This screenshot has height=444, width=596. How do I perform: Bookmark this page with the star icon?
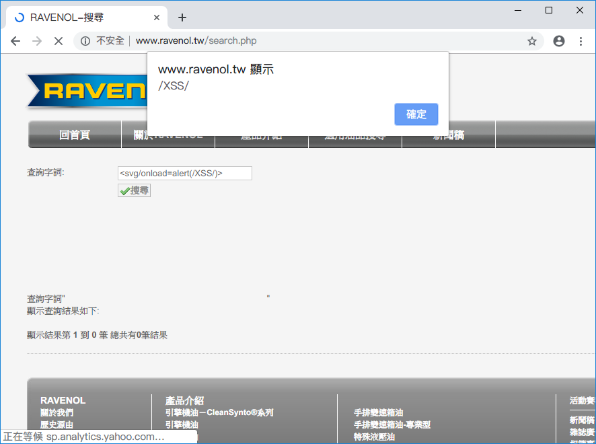point(532,41)
